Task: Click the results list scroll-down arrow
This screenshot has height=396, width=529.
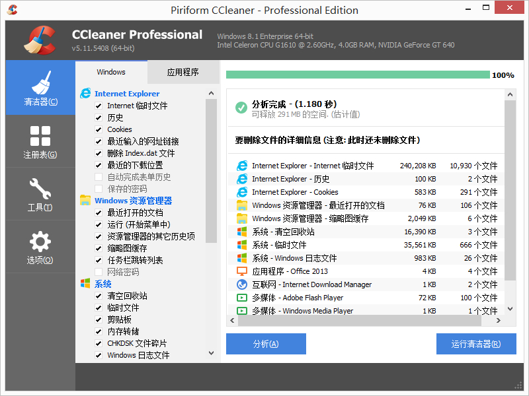Action: (x=510, y=309)
